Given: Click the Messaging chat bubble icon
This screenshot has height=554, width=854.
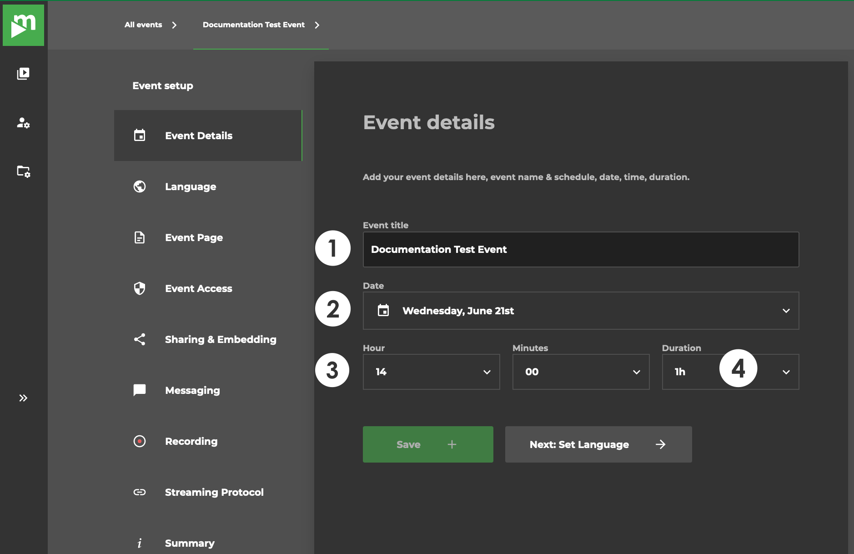Looking at the screenshot, I should tap(140, 390).
